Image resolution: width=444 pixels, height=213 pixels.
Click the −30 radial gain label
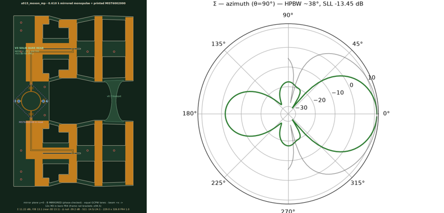pyautogui.click(x=301, y=108)
